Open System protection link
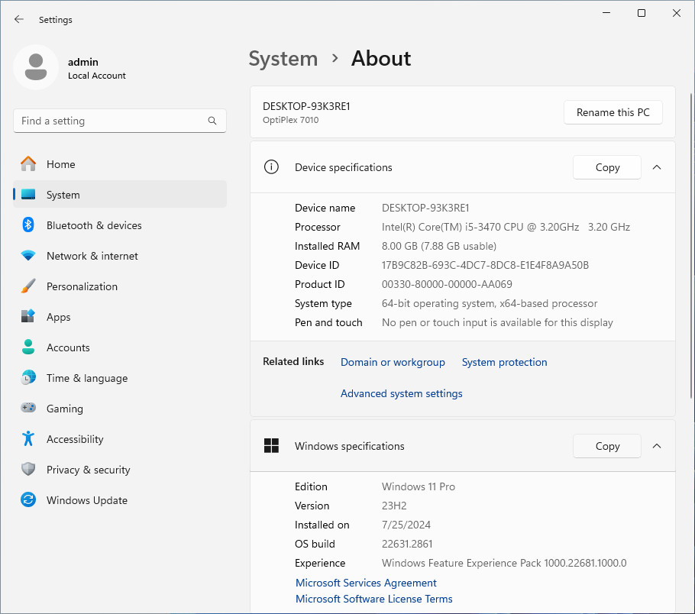The width and height of the screenshot is (695, 614). 504,362
